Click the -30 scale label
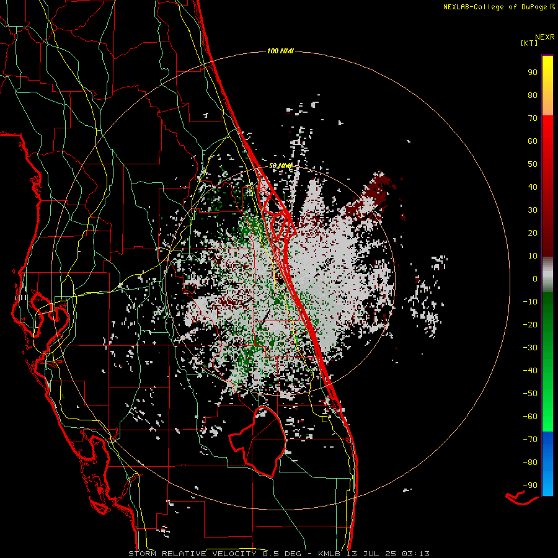 coord(530,348)
